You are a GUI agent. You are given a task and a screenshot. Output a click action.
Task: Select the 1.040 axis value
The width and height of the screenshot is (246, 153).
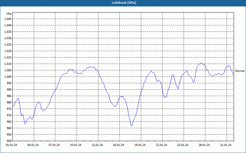coord(8,25)
